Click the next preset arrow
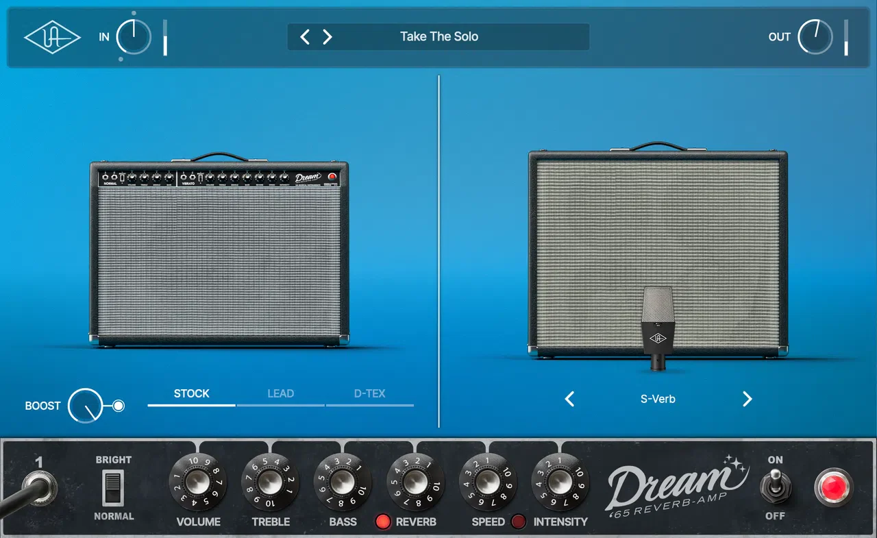877x538 pixels. pos(328,37)
